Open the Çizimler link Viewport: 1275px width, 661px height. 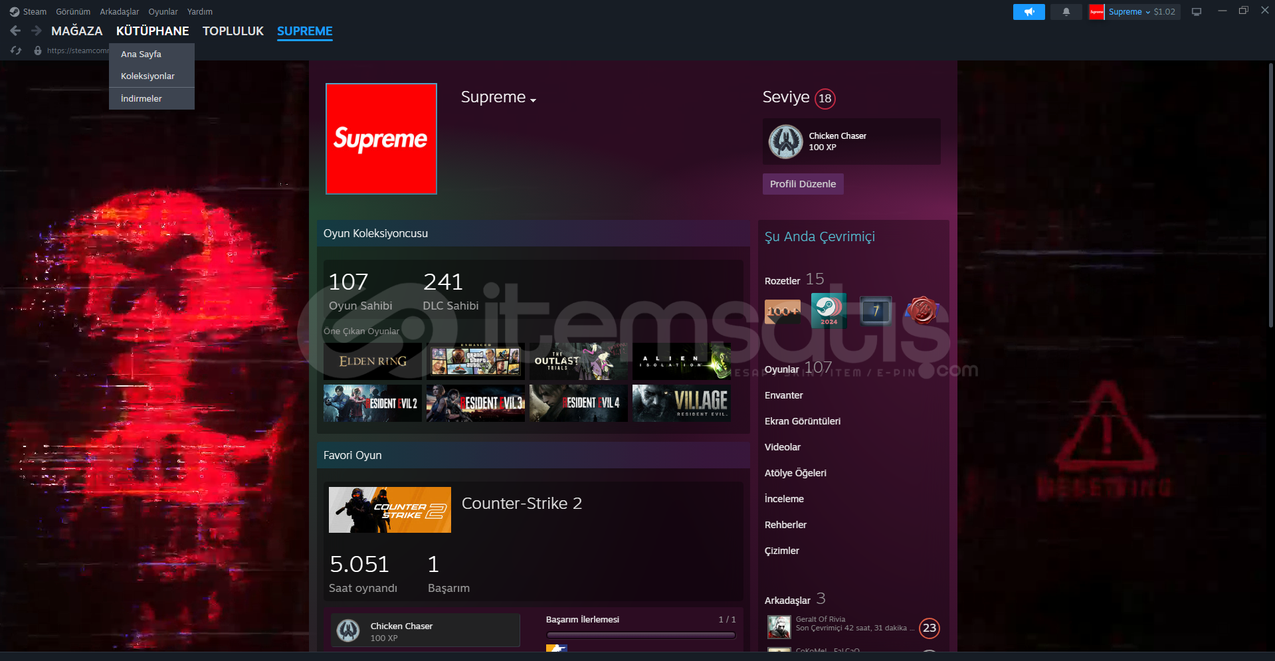pyautogui.click(x=782, y=551)
